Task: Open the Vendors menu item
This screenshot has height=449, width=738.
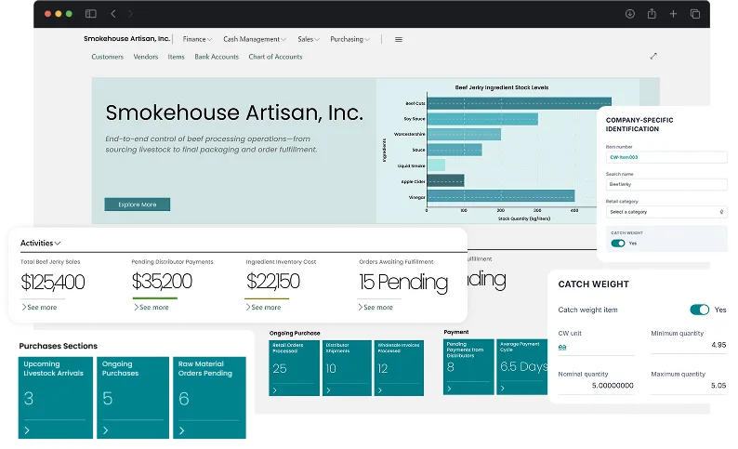Action: click(x=145, y=57)
